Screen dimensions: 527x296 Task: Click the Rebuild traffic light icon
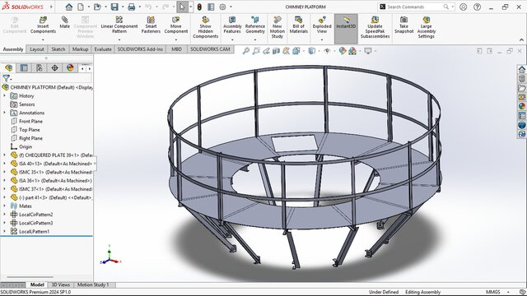tap(199, 7)
